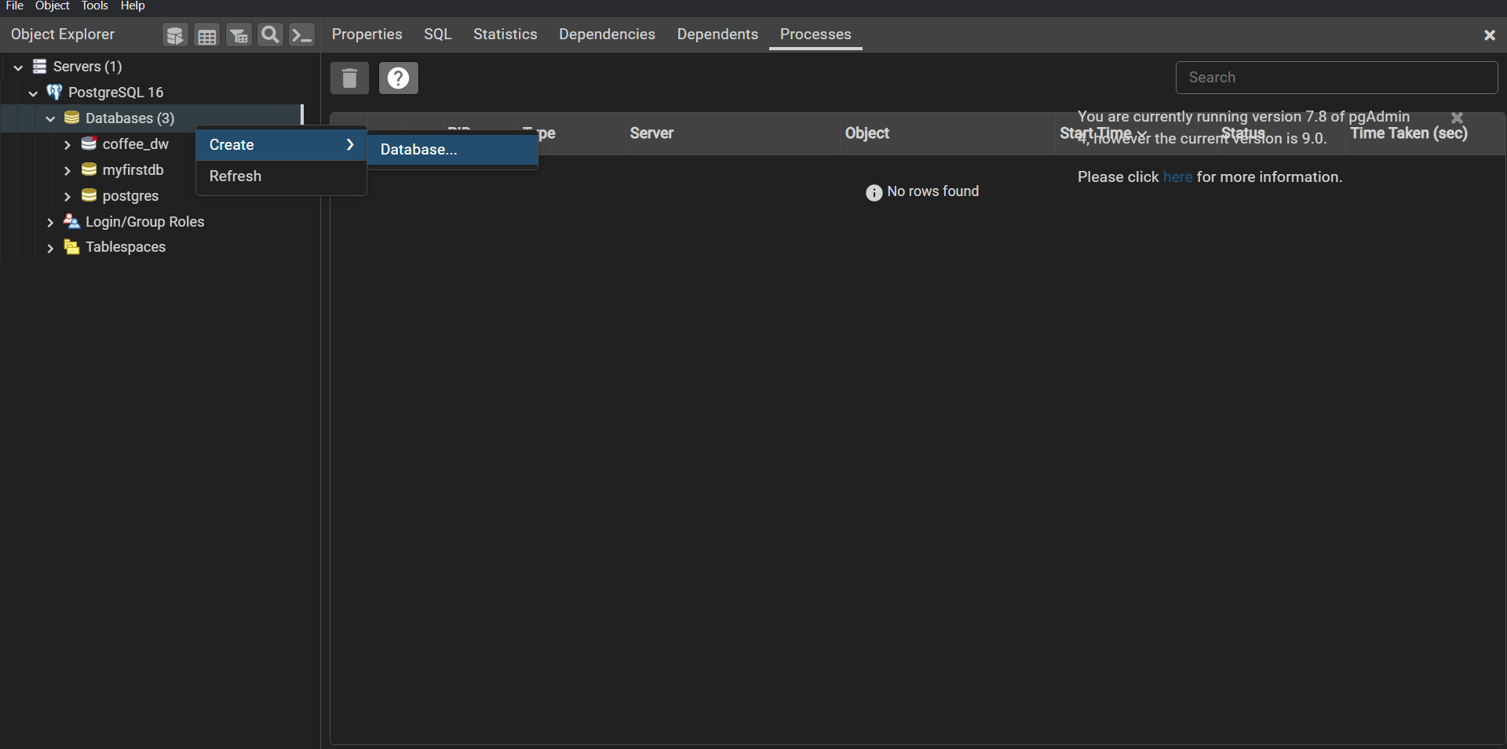Open the File menu
The height and width of the screenshot is (749, 1507).
point(15,6)
